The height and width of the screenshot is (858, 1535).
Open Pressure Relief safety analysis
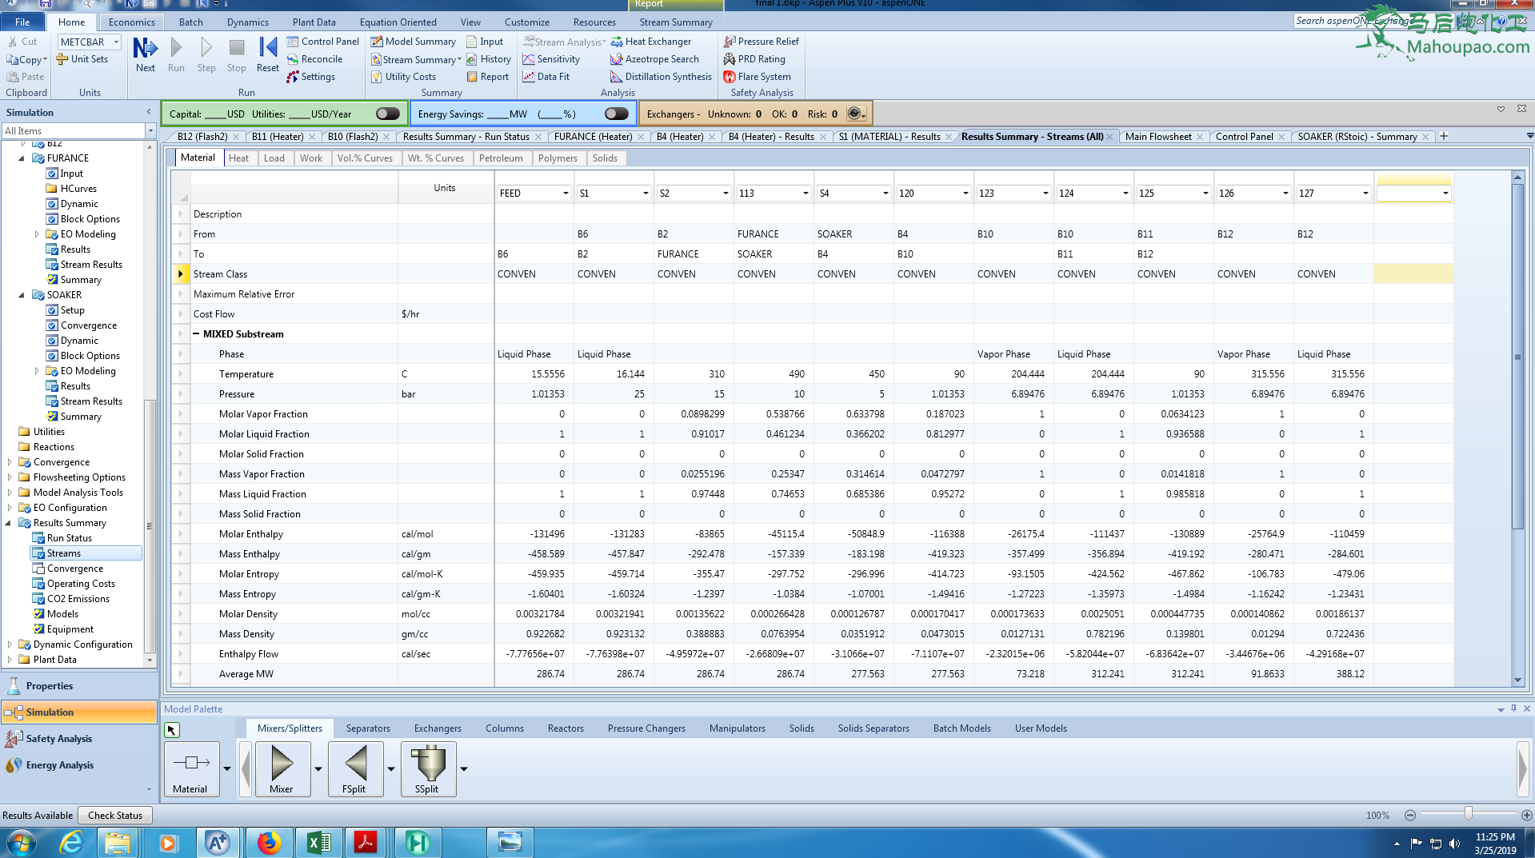[x=762, y=42]
